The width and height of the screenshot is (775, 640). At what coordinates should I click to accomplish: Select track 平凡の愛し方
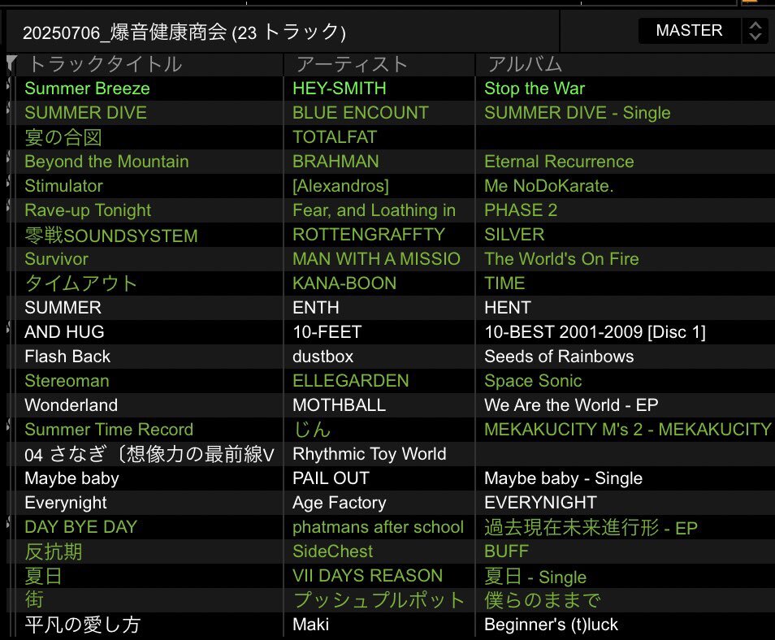(83, 625)
